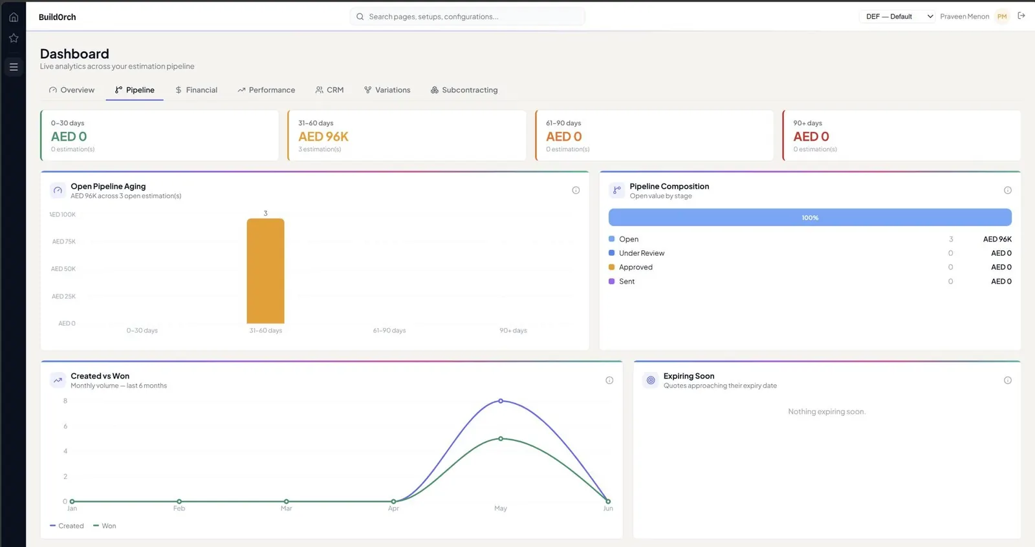The height and width of the screenshot is (547, 1035).
Task: Select the Subcontracting tab
Action: [464, 90]
